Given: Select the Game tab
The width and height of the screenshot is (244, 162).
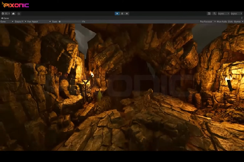Looking at the screenshot, I should click(x=6, y=18).
